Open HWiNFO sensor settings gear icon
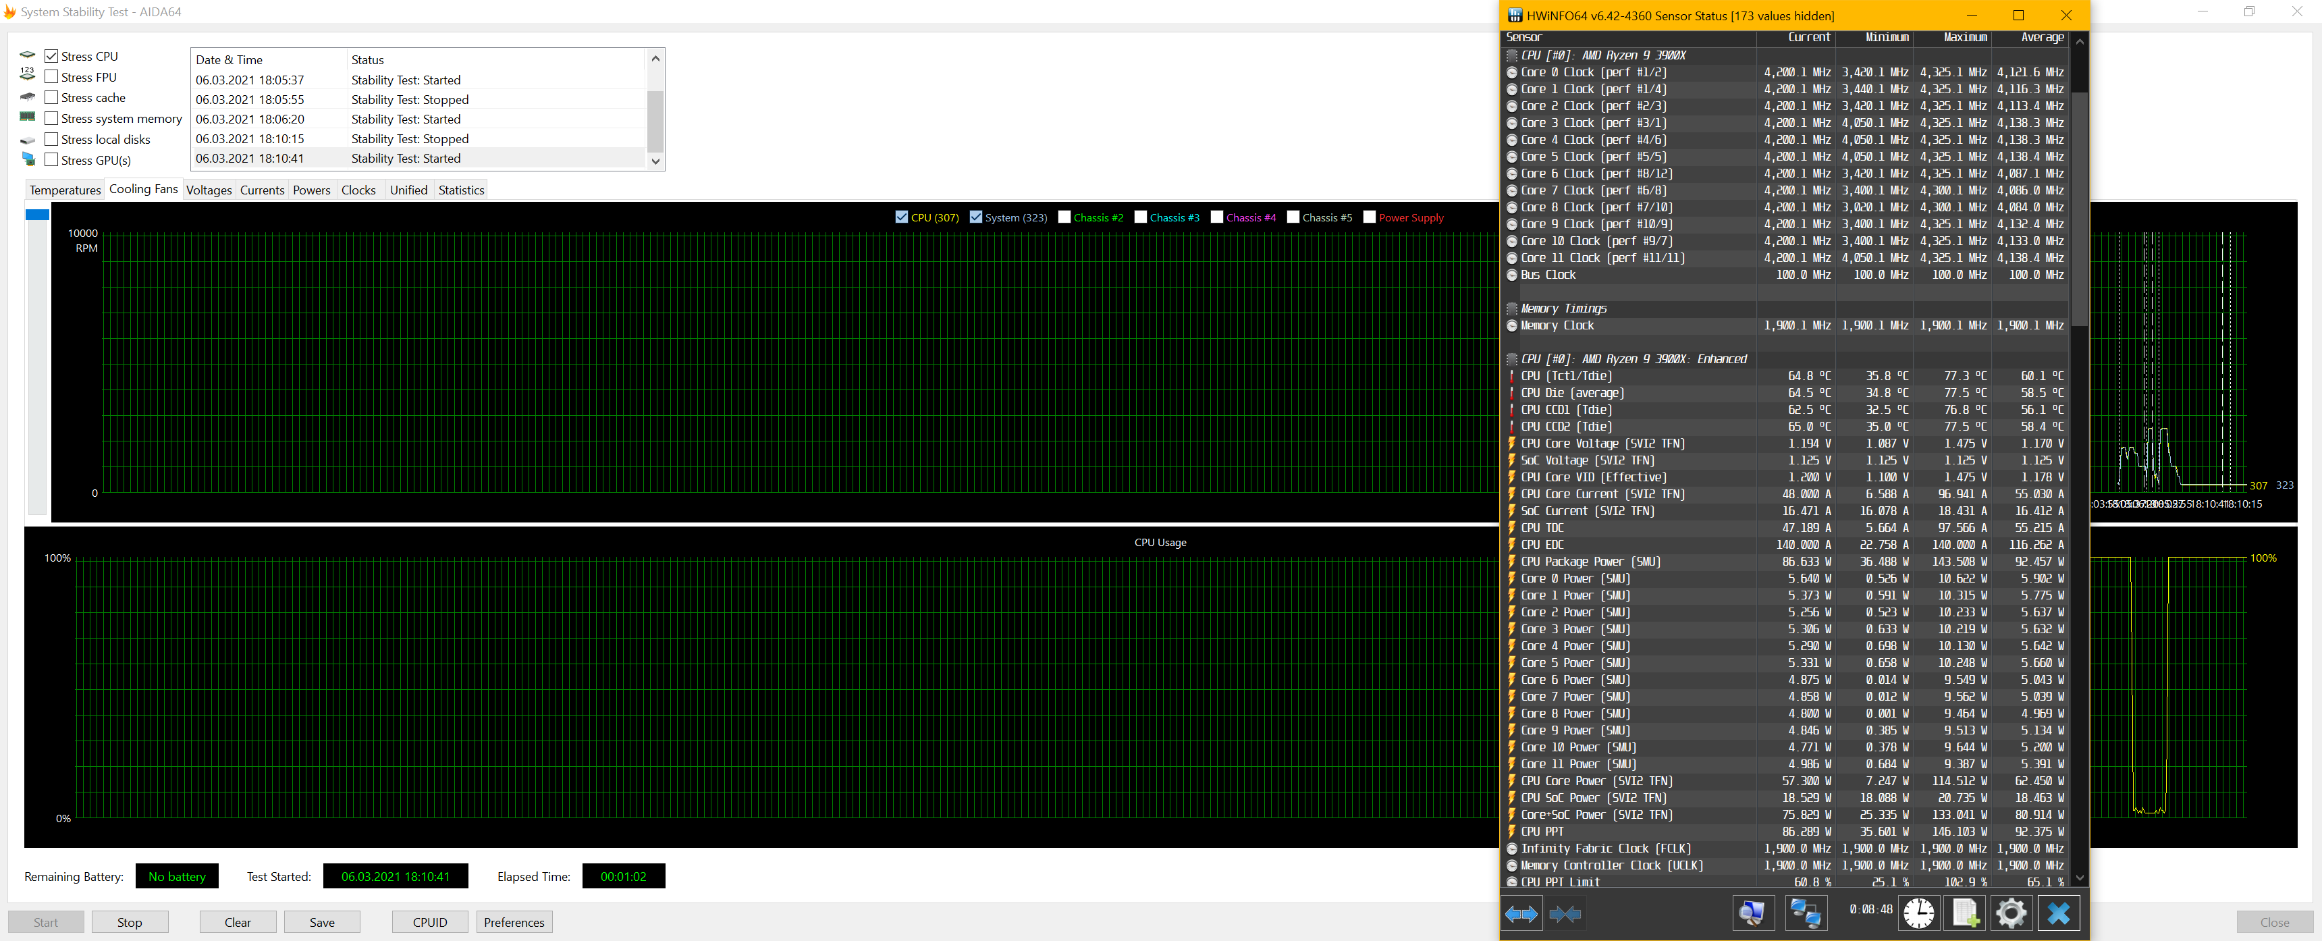 tap(2011, 914)
